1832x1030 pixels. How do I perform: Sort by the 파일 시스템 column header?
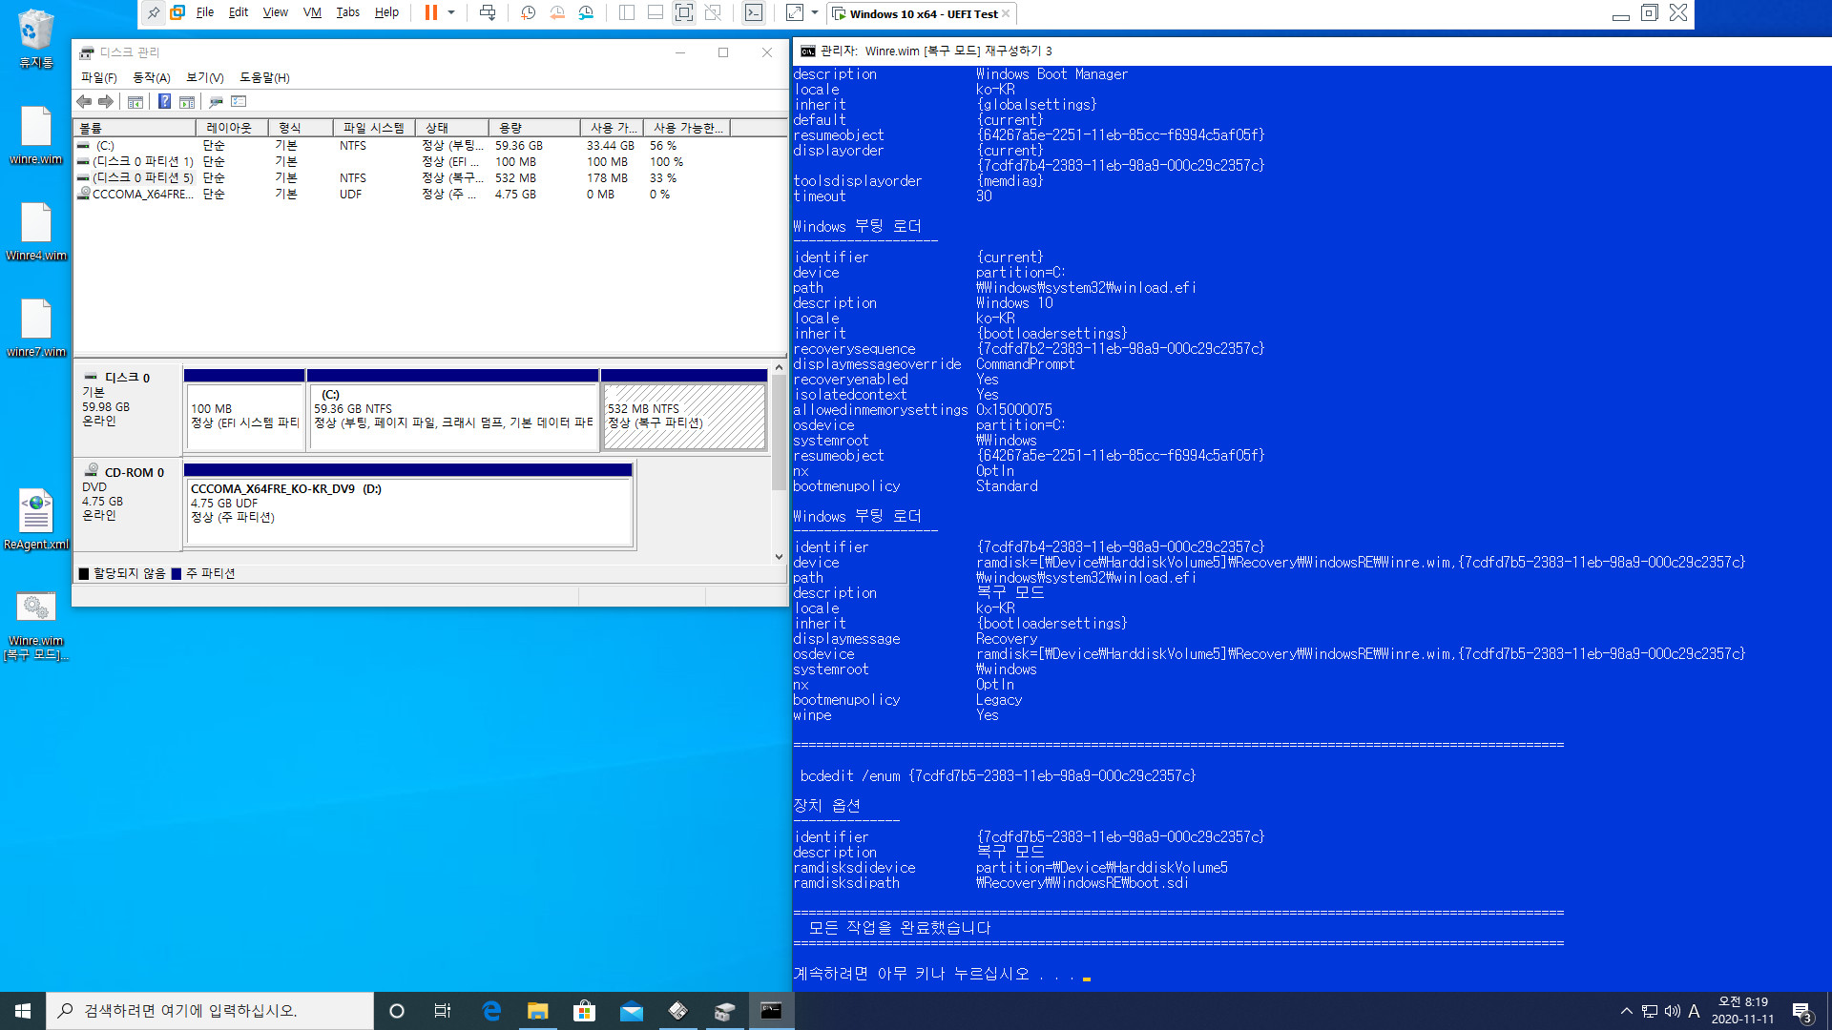374,128
